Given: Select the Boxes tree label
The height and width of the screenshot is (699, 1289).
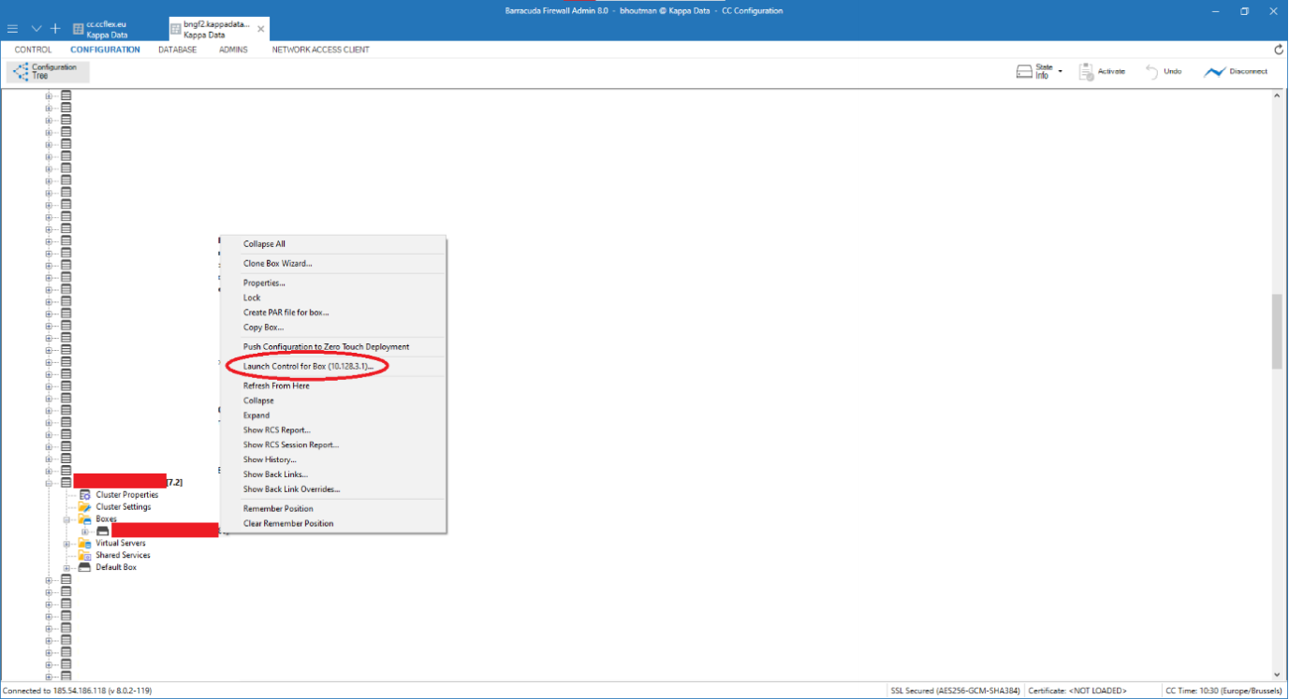Looking at the screenshot, I should (x=107, y=519).
